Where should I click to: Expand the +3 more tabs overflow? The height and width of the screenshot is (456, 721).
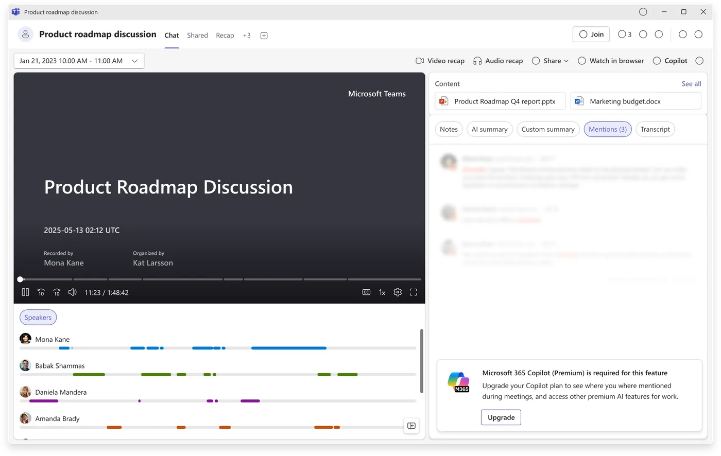click(x=247, y=36)
